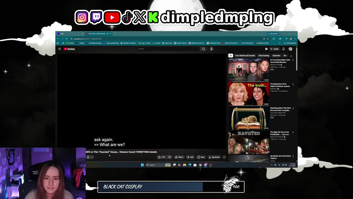Screen dimensions: 353x199
Task: Dislike the video with thumbs down
Action: [x=169, y=157]
